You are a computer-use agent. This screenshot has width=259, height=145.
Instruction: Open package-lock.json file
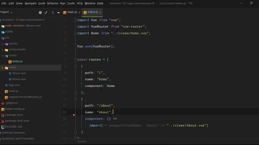pyautogui.click(x=17, y=121)
